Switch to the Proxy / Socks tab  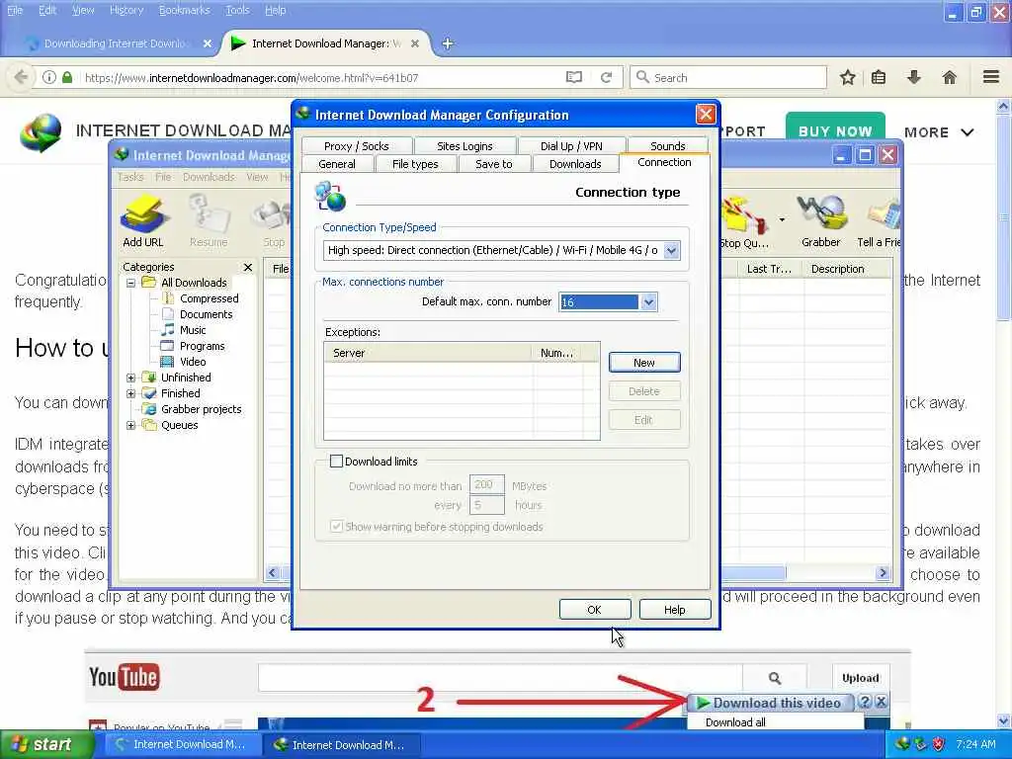click(356, 146)
